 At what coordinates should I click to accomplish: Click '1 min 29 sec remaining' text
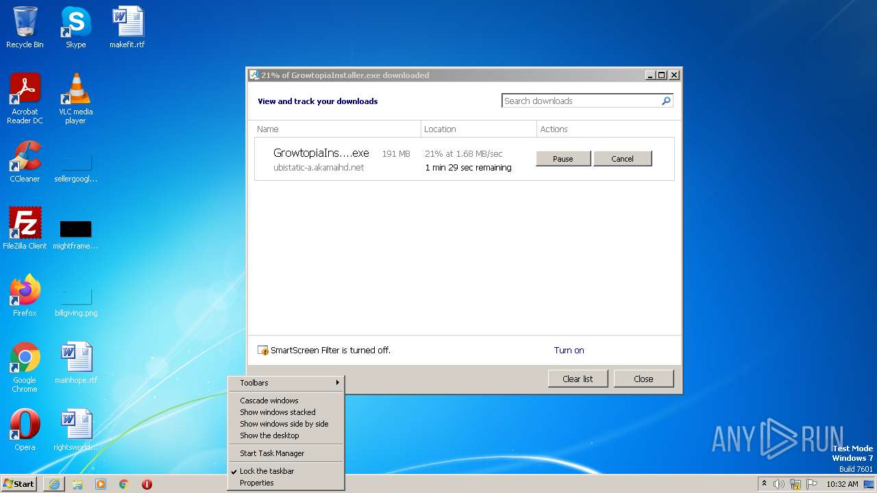coord(468,167)
